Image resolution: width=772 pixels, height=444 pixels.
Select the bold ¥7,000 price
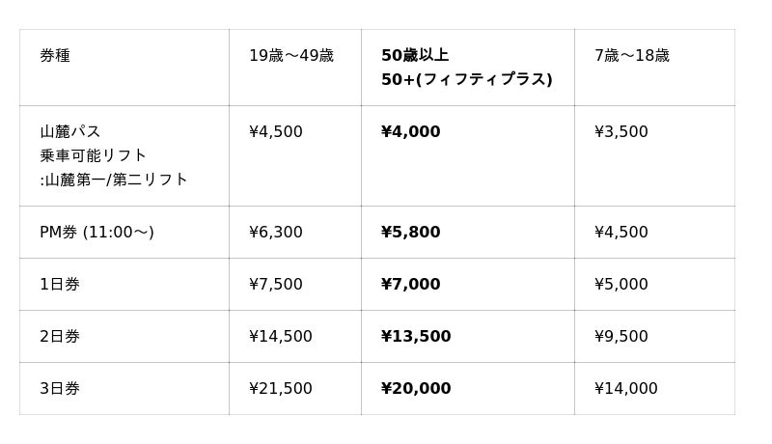click(x=410, y=285)
